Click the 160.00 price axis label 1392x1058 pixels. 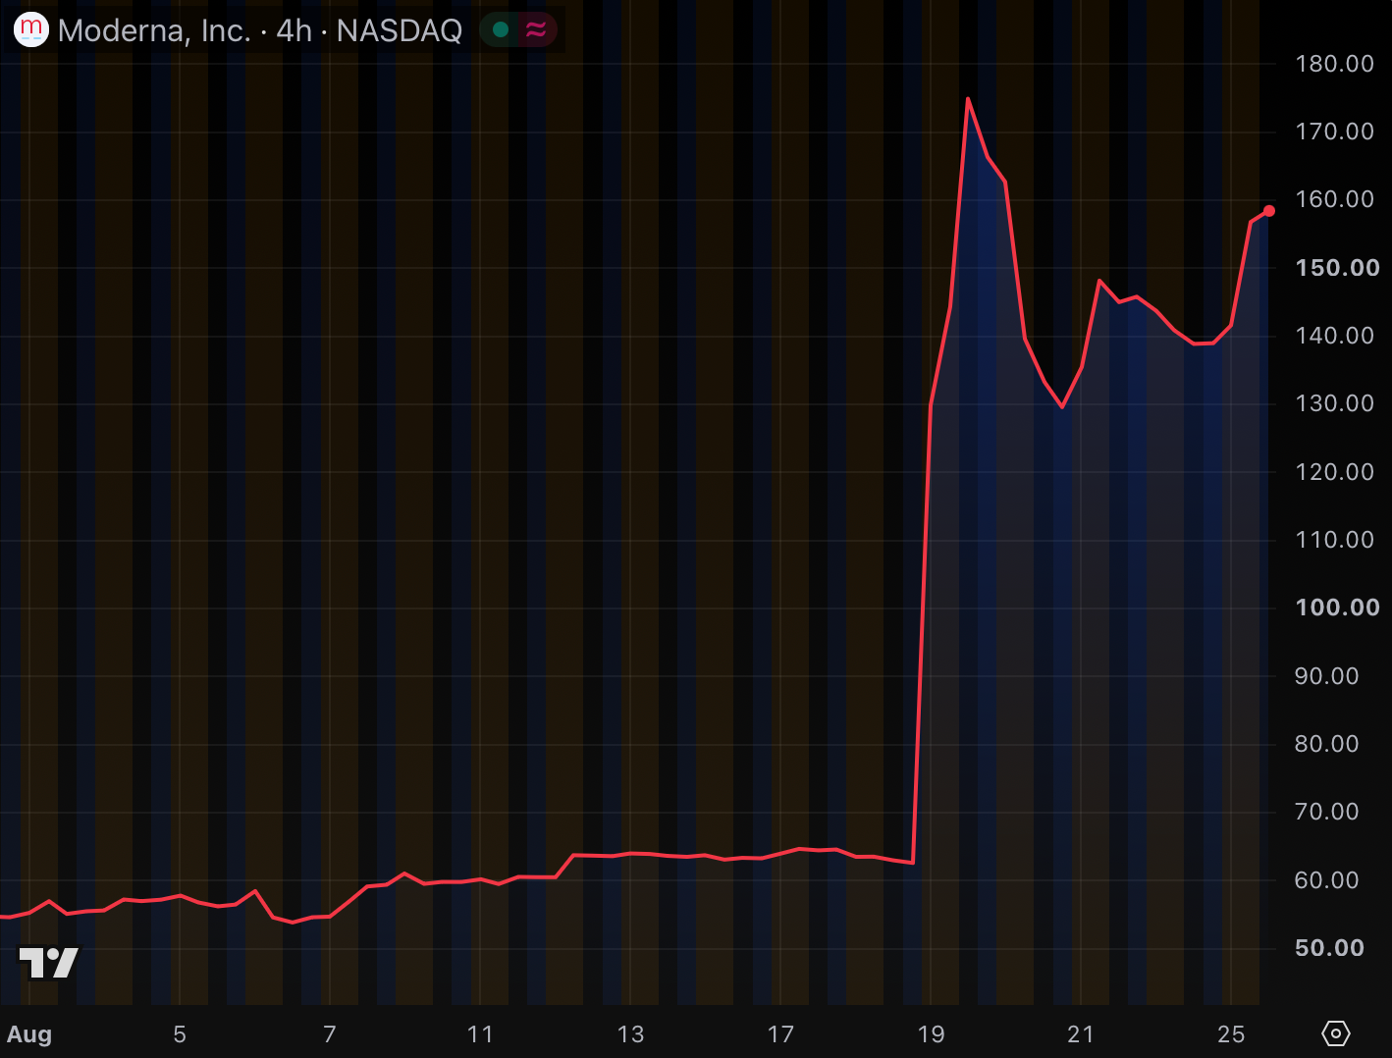1334,199
